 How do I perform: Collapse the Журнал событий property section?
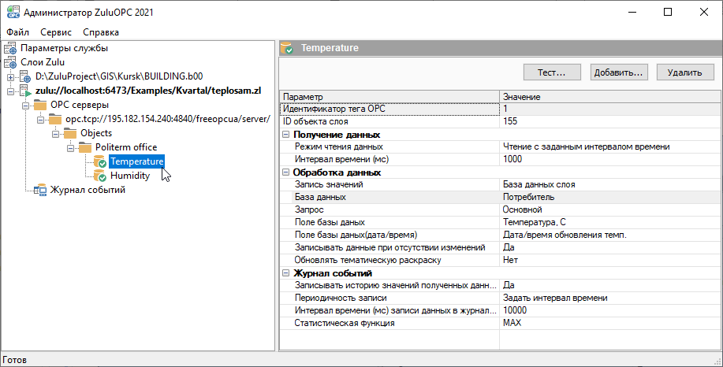pyautogui.click(x=286, y=273)
